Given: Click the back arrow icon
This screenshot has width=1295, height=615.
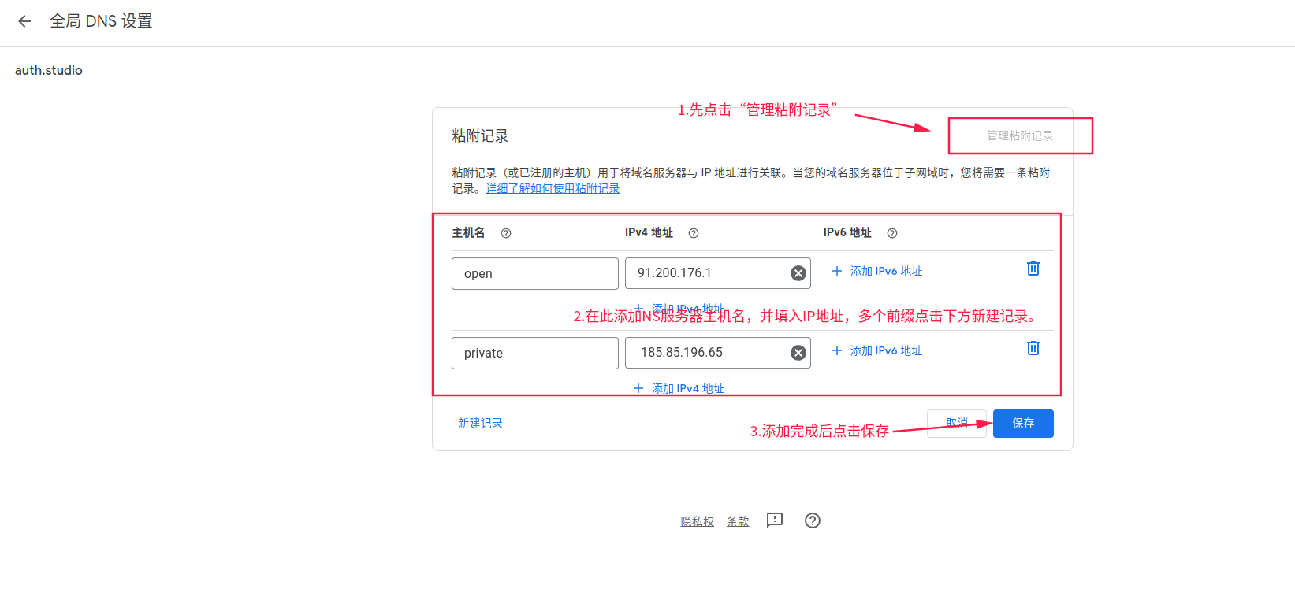Looking at the screenshot, I should 24,21.
